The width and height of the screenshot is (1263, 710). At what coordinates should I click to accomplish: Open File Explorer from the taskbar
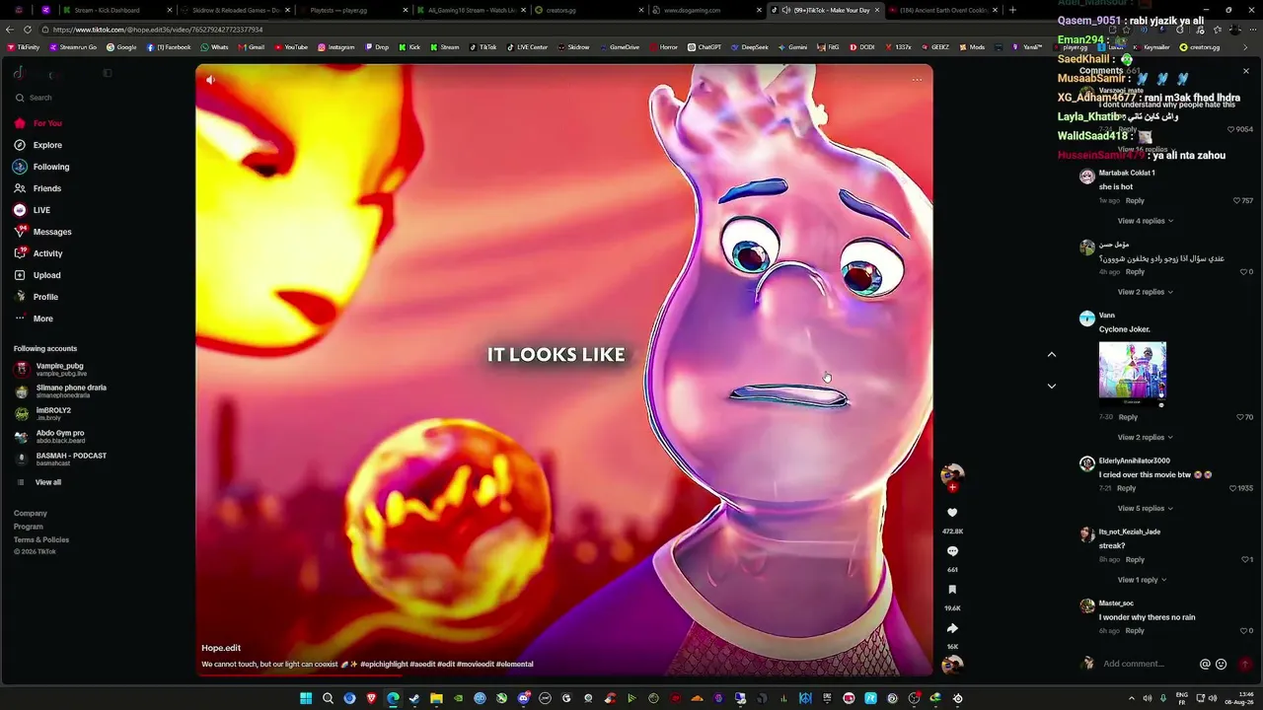coord(436,698)
